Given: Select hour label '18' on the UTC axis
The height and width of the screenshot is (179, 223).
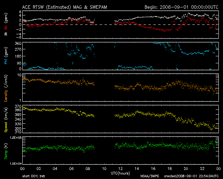Looking at the screenshot, I should (170, 169).
